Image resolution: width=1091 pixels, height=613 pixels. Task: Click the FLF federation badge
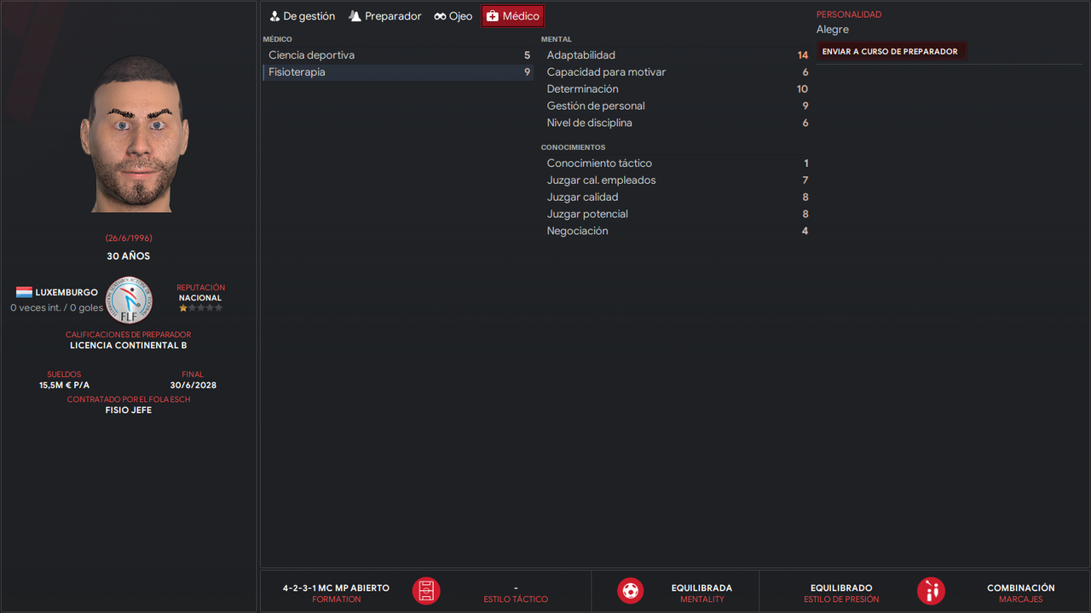click(135, 300)
